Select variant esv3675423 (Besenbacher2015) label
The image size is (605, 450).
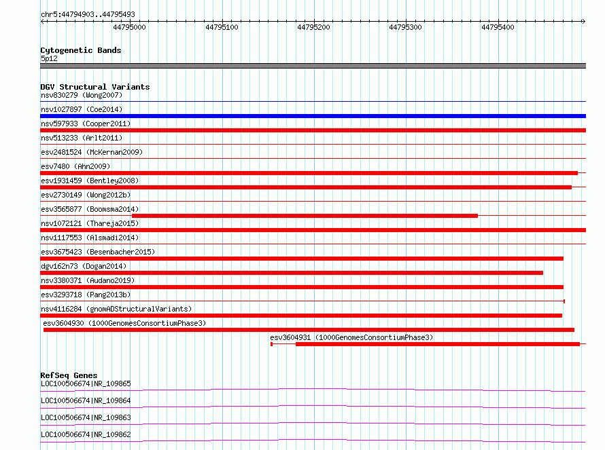pos(98,252)
